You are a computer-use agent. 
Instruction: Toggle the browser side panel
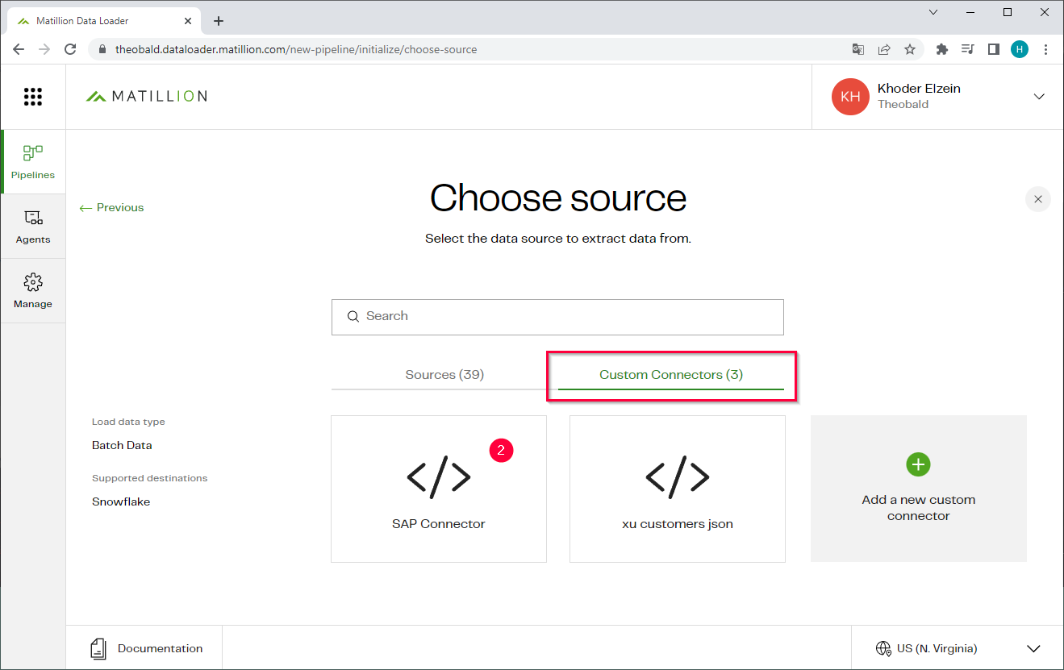[x=994, y=49]
